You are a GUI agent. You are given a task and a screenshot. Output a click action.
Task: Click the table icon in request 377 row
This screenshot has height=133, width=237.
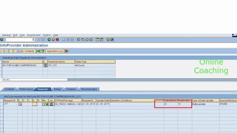tap(20, 104)
